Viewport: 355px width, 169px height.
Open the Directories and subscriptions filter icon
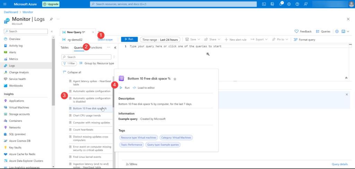click(x=272, y=4)
